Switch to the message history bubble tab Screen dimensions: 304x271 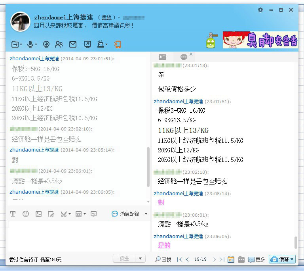coord(184,57)
